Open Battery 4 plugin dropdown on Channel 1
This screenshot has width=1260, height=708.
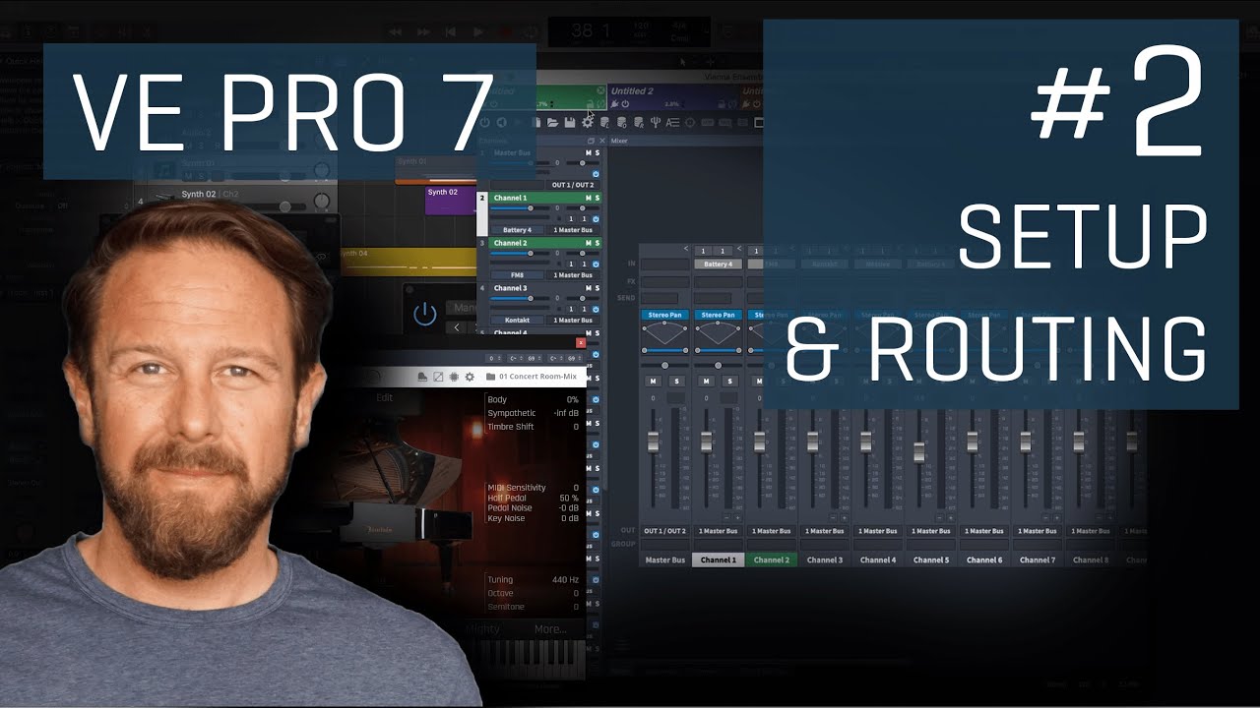[517, 230]
